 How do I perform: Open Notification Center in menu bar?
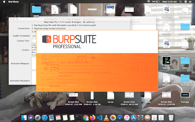click(190, 2)
